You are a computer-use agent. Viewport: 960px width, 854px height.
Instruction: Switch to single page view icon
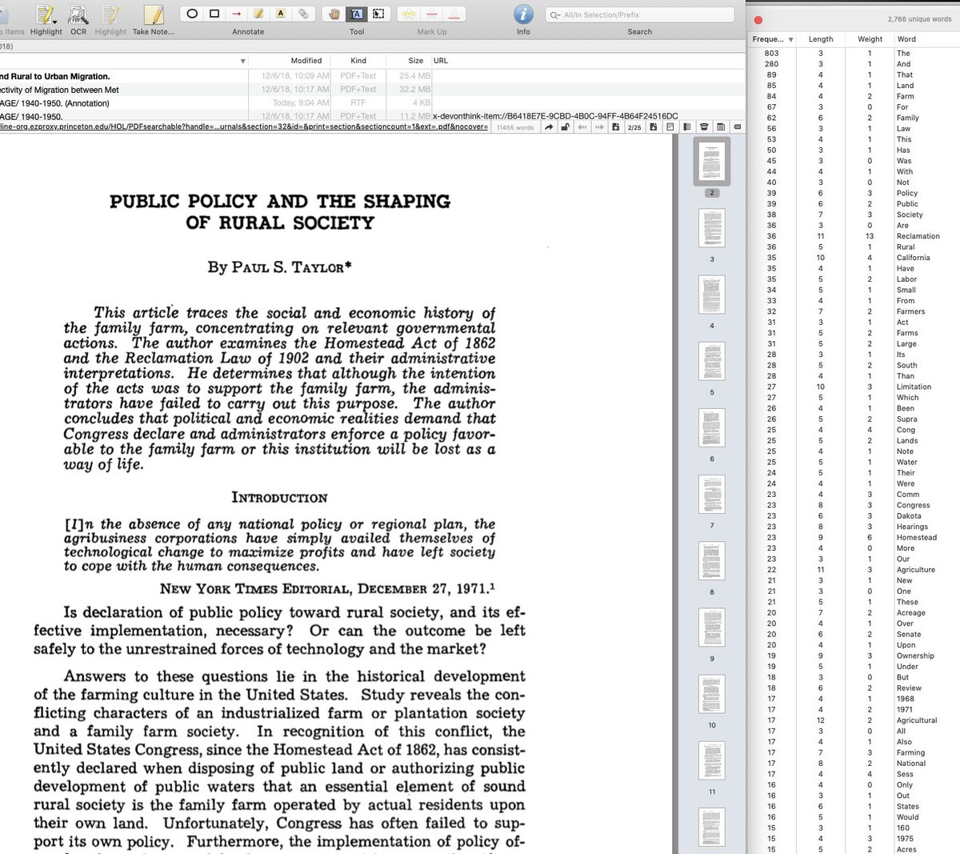pyautogui.click(x=670, y=127)
